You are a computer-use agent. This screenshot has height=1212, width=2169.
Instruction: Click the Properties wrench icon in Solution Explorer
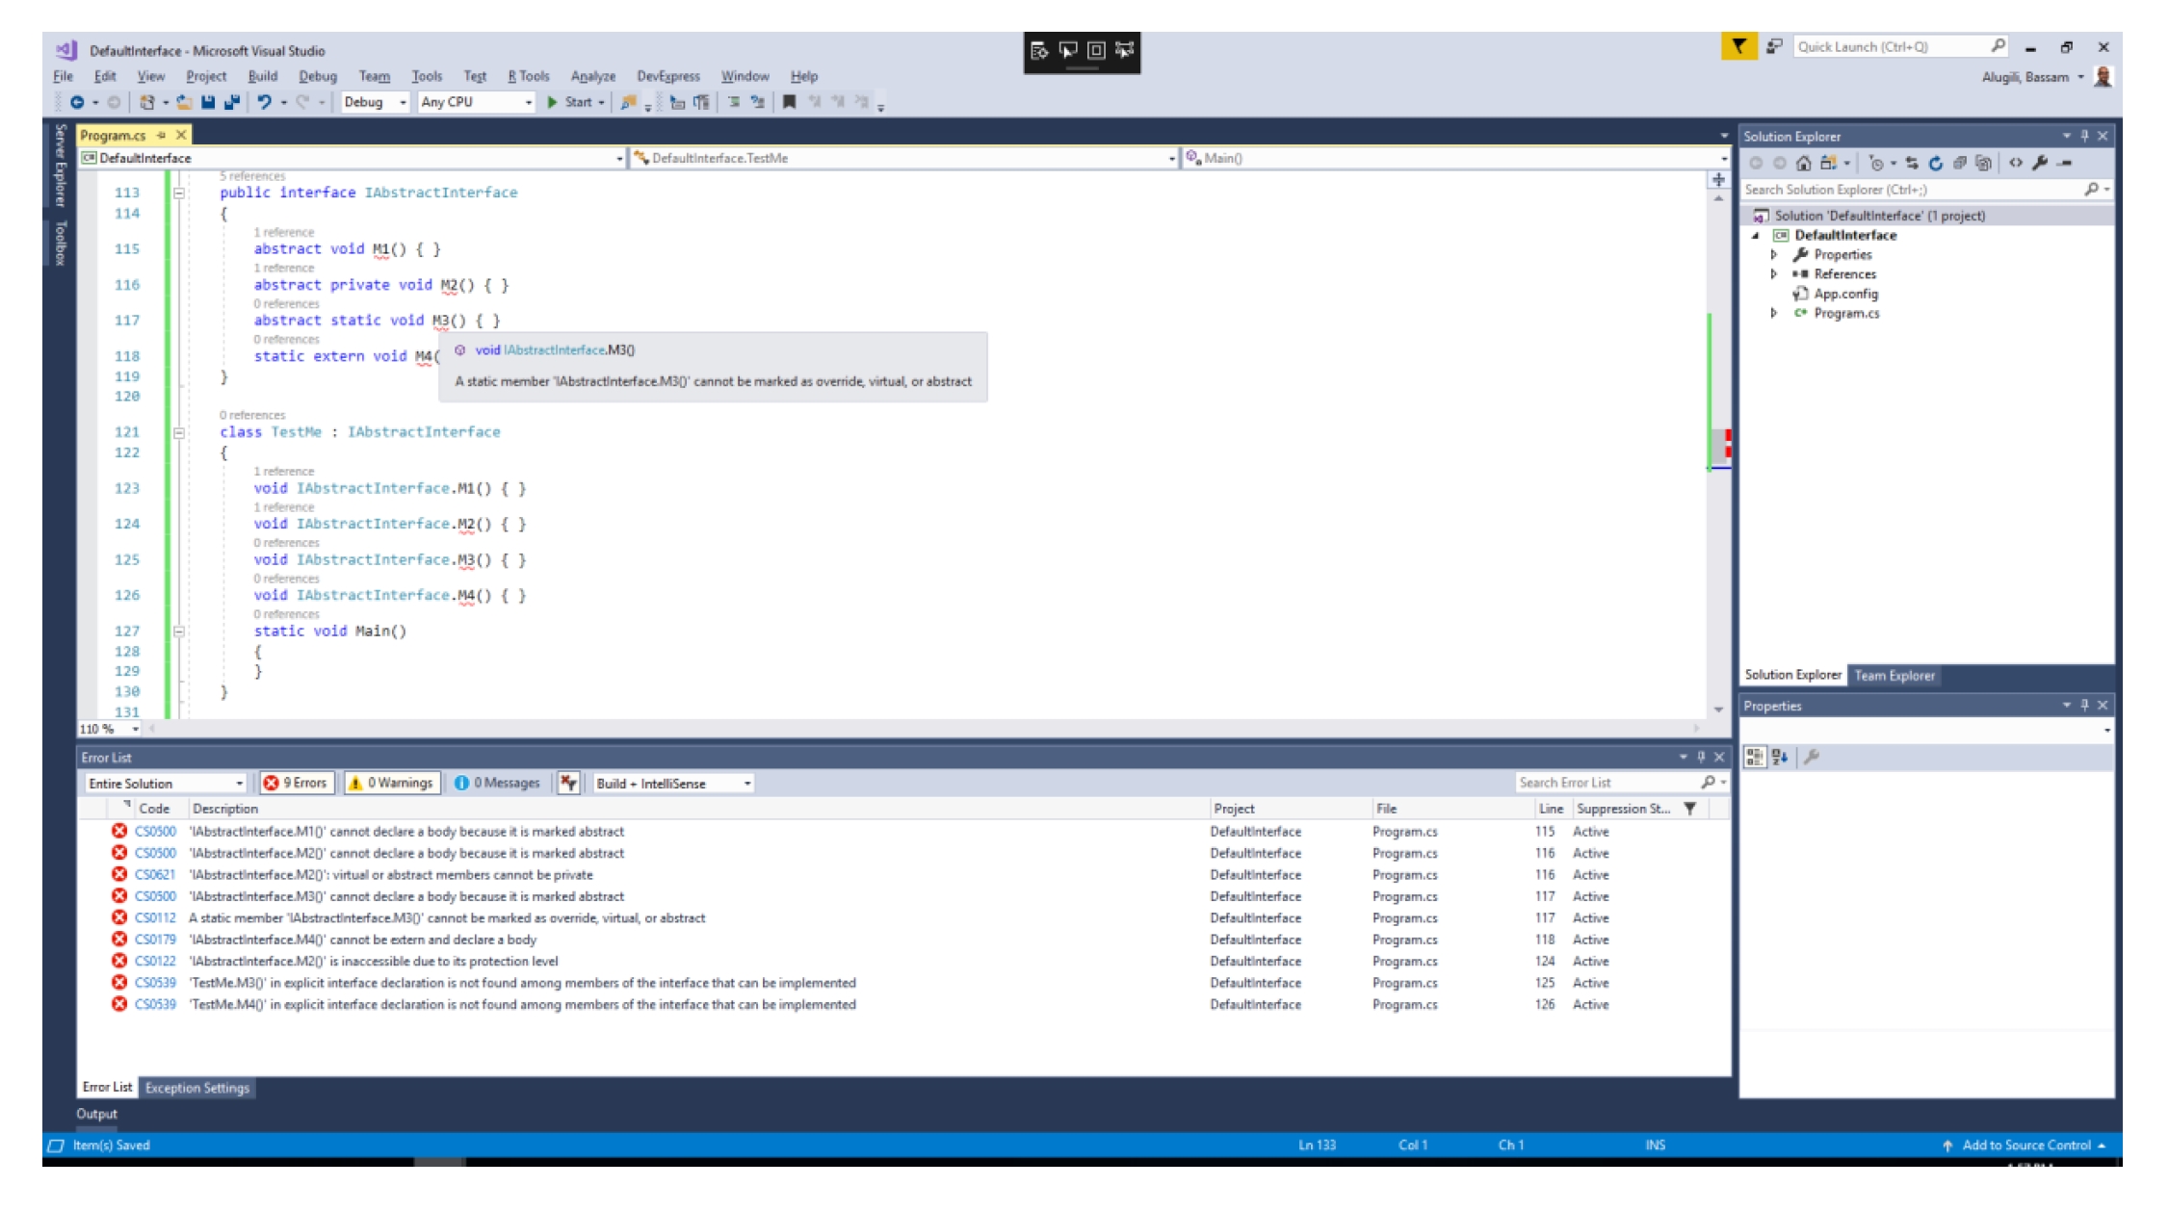click(2039, 164)
